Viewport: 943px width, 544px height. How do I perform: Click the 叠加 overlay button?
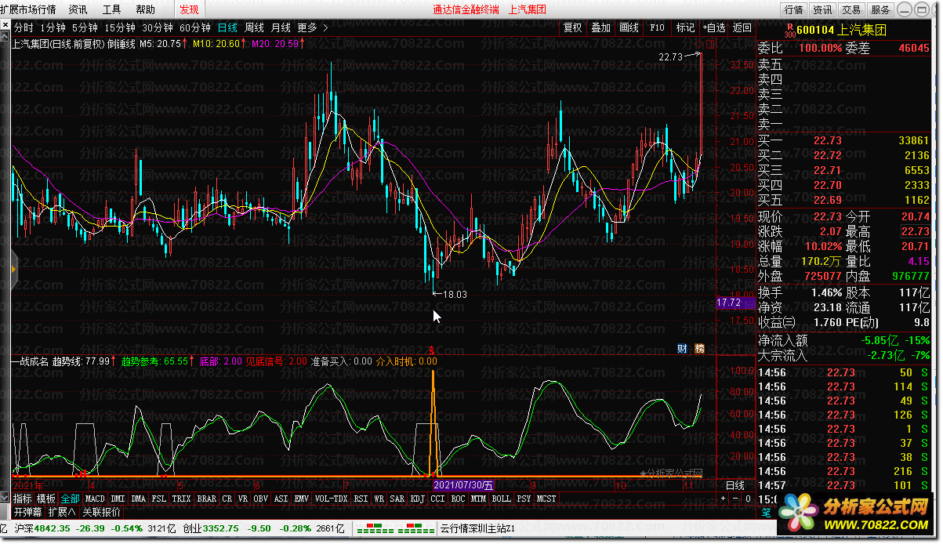click(601, 27)
